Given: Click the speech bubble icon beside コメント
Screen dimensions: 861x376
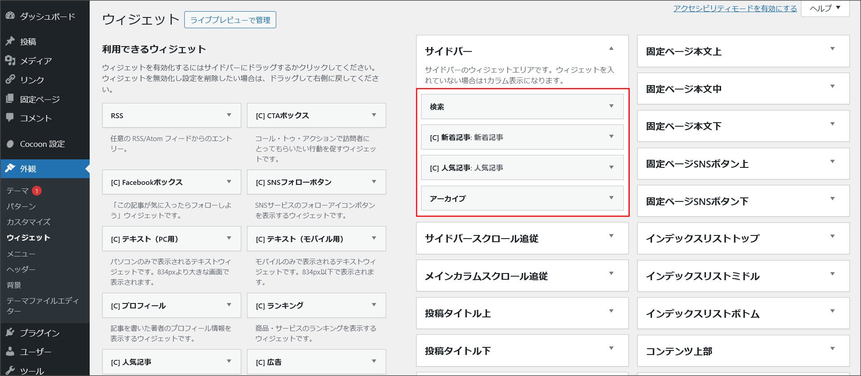Looking at the screenshot, I should coord(10,118).
